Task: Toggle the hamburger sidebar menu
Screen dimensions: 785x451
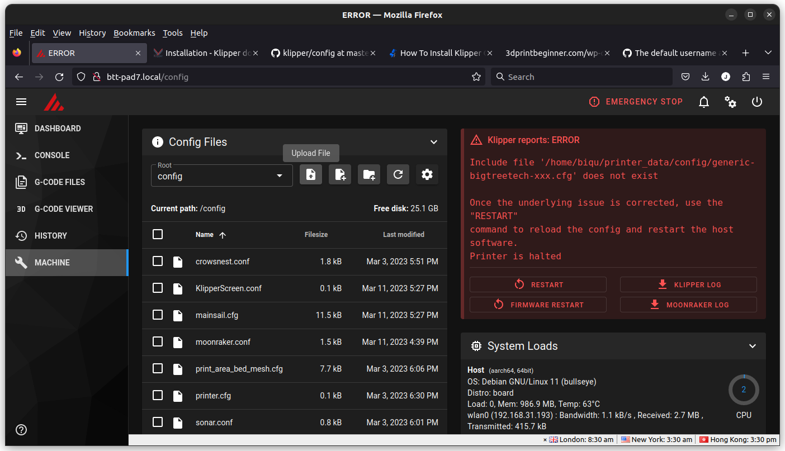Action: [21, 102]
